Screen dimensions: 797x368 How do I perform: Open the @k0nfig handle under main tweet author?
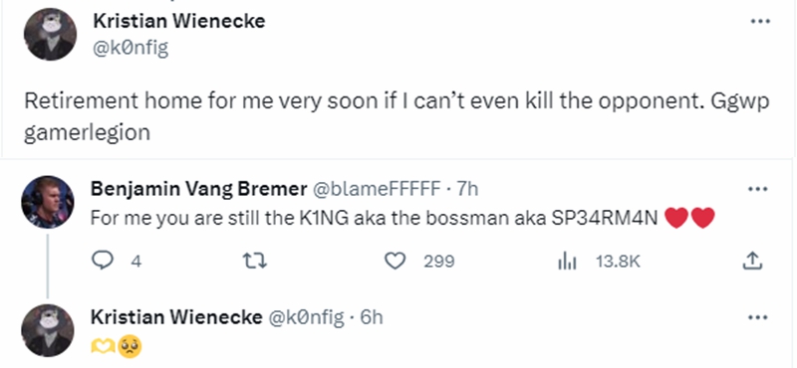click(x=131, y=48)
